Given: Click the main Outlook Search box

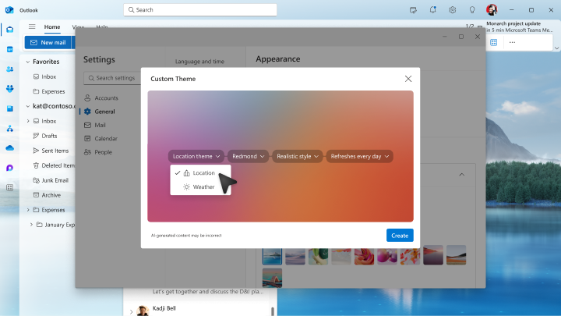Looking at the screenshot, I should [x=200, y=9].
